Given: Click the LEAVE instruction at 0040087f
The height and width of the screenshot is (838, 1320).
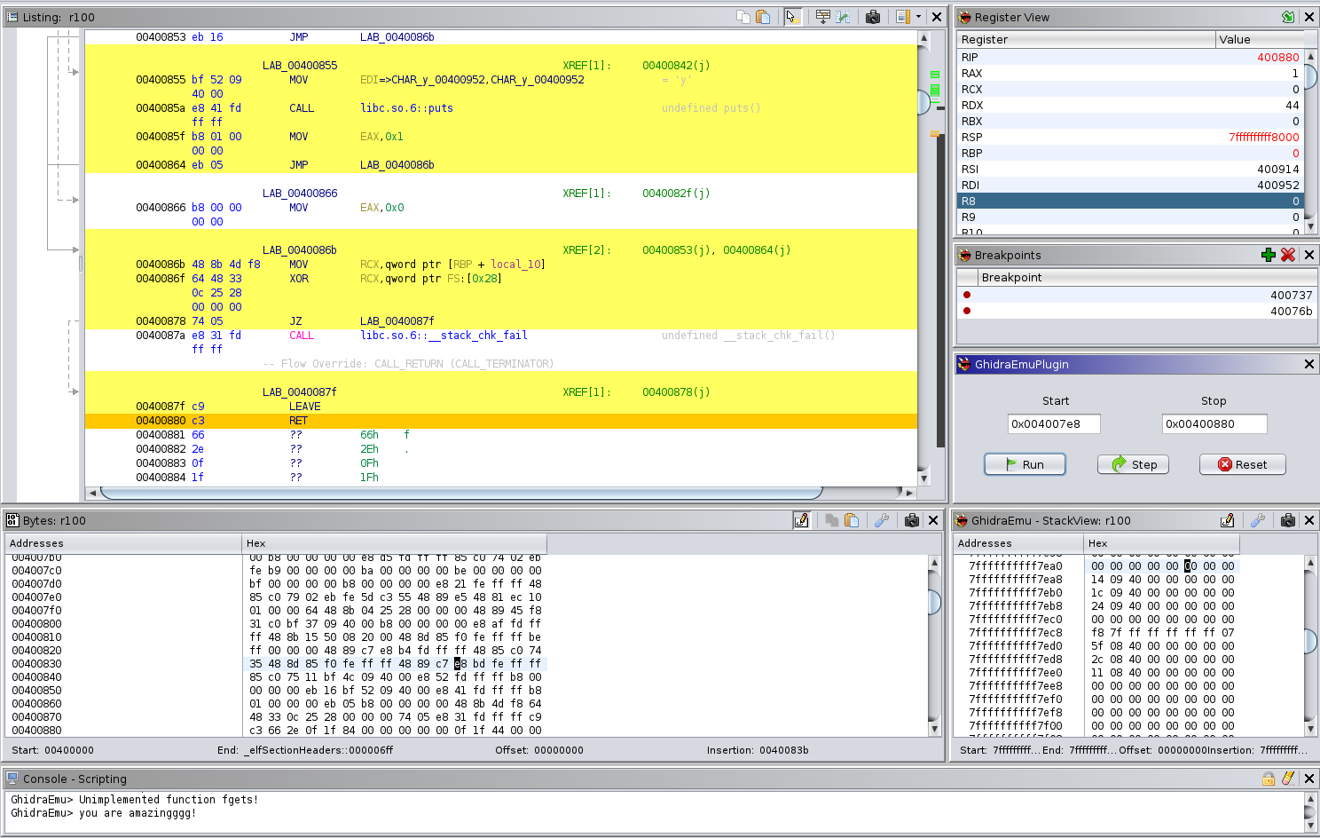Looking at the screenshot, I should click(305, 407).
